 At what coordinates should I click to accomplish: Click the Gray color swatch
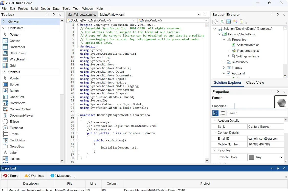pyautogui.click(x=251, y=157)
